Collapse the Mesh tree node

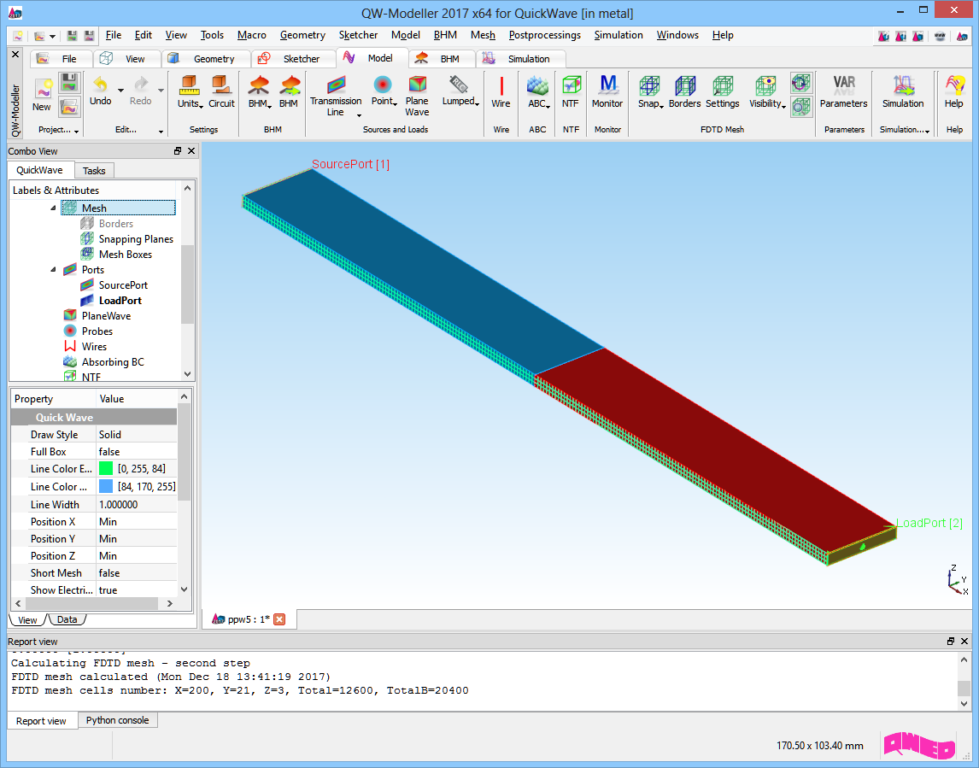coord(53,208)
